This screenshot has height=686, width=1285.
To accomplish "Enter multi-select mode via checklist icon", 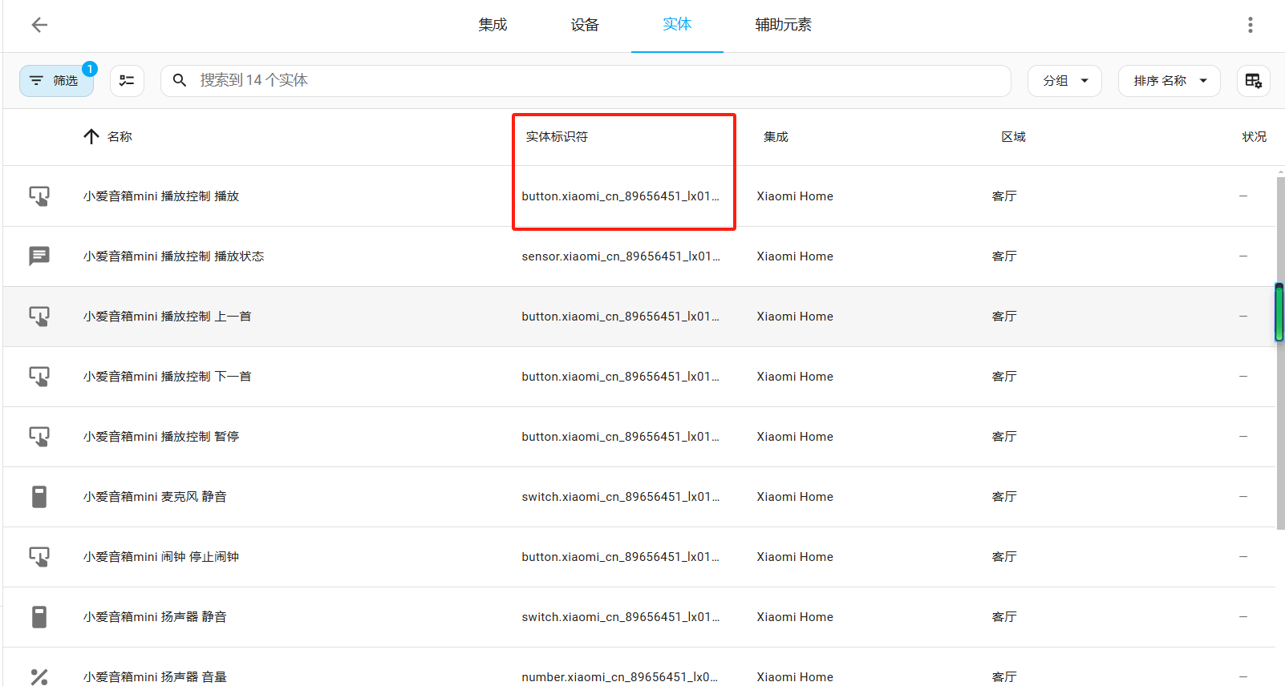I will click(x=127, y=81).
